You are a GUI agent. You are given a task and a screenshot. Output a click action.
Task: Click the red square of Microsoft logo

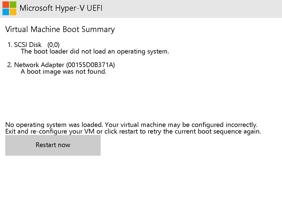click(6, 4)
